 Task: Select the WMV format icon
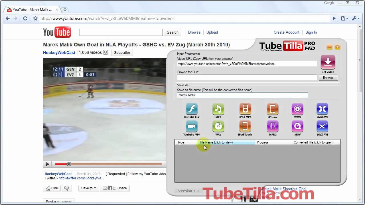(x=297, y=109)
